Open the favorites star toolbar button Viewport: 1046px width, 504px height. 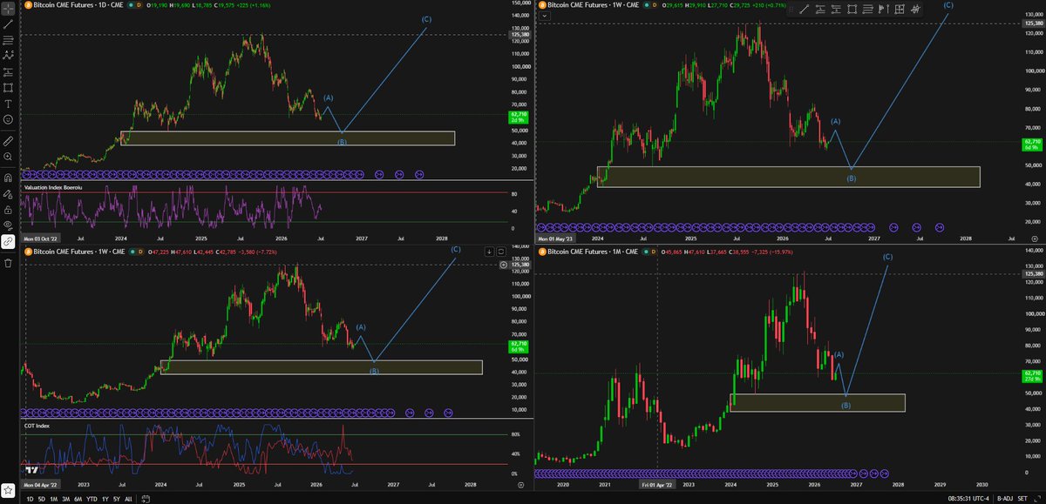point(8,489)
